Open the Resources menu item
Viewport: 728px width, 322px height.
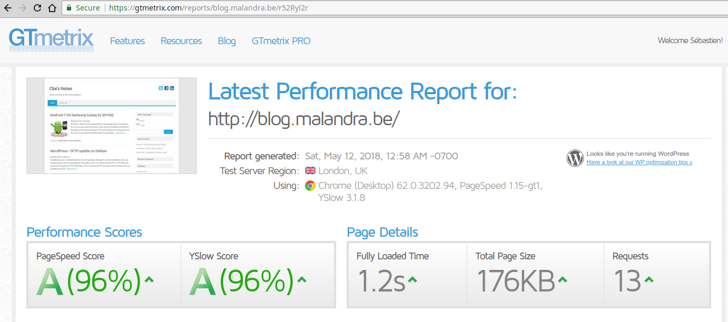pyautogui.click(x=181, y=41)
